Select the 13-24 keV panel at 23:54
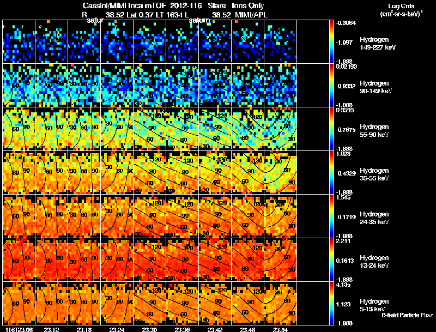The width and height of the screenshot is (436, 332). click(x=280, y=259)
